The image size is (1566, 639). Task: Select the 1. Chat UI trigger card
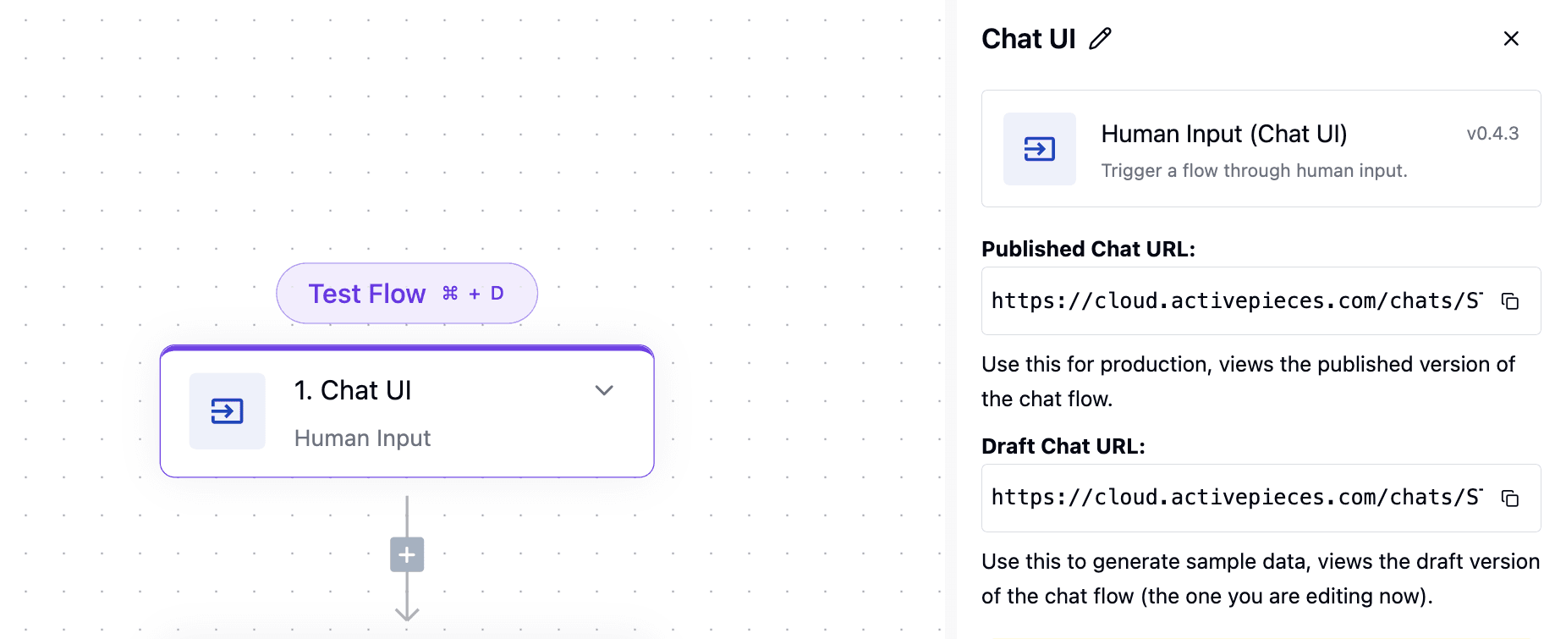(407, 411)
